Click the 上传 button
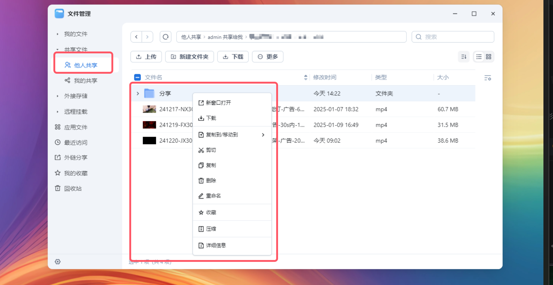Screen dimensions: 553x285 tap(146, 57)
